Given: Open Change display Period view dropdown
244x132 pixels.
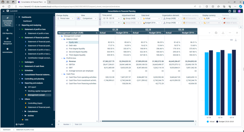Looking at the screenshot, I should [x=65, y=18].
